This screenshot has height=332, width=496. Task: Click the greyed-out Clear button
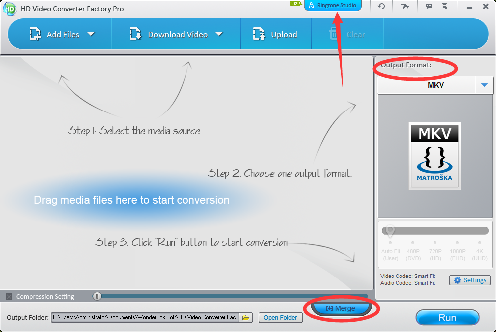click(347, 34)
